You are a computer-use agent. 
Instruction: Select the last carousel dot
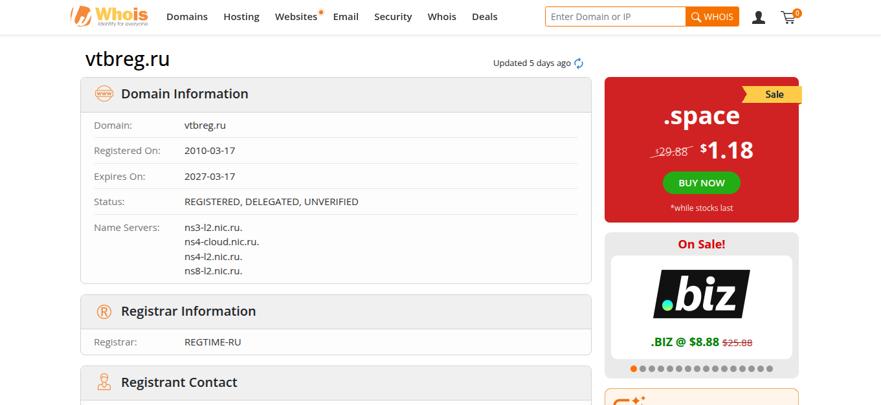(x=770, y=369)
